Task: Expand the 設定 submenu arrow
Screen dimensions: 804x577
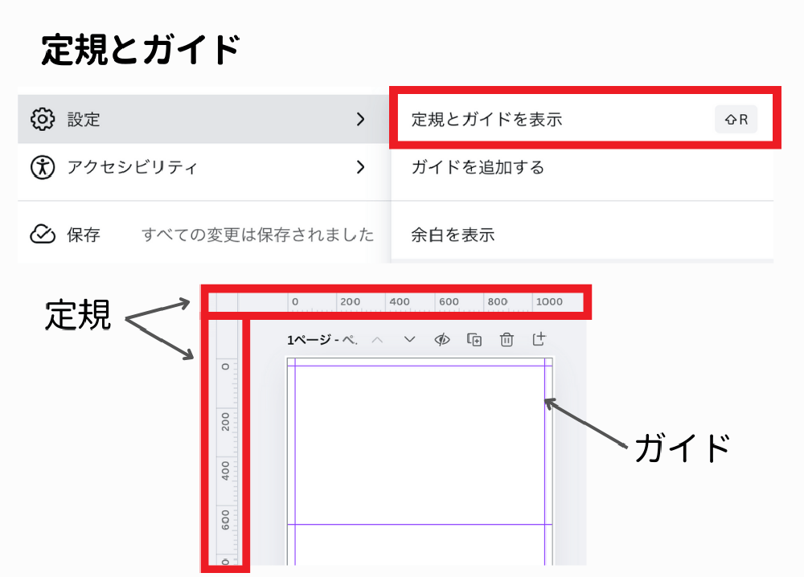Action: point(360,120)
